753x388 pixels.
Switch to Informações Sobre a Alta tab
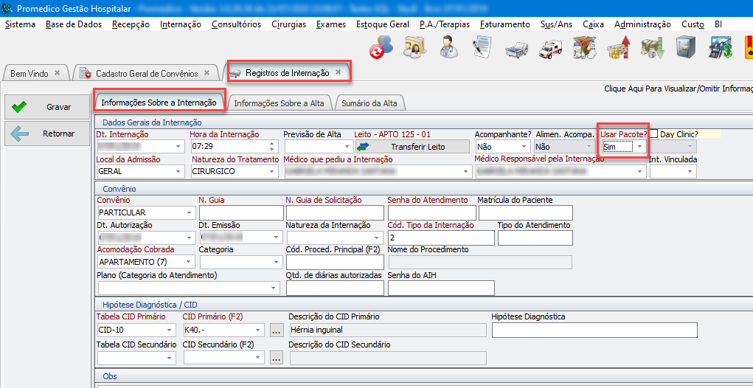coord(279,103)
